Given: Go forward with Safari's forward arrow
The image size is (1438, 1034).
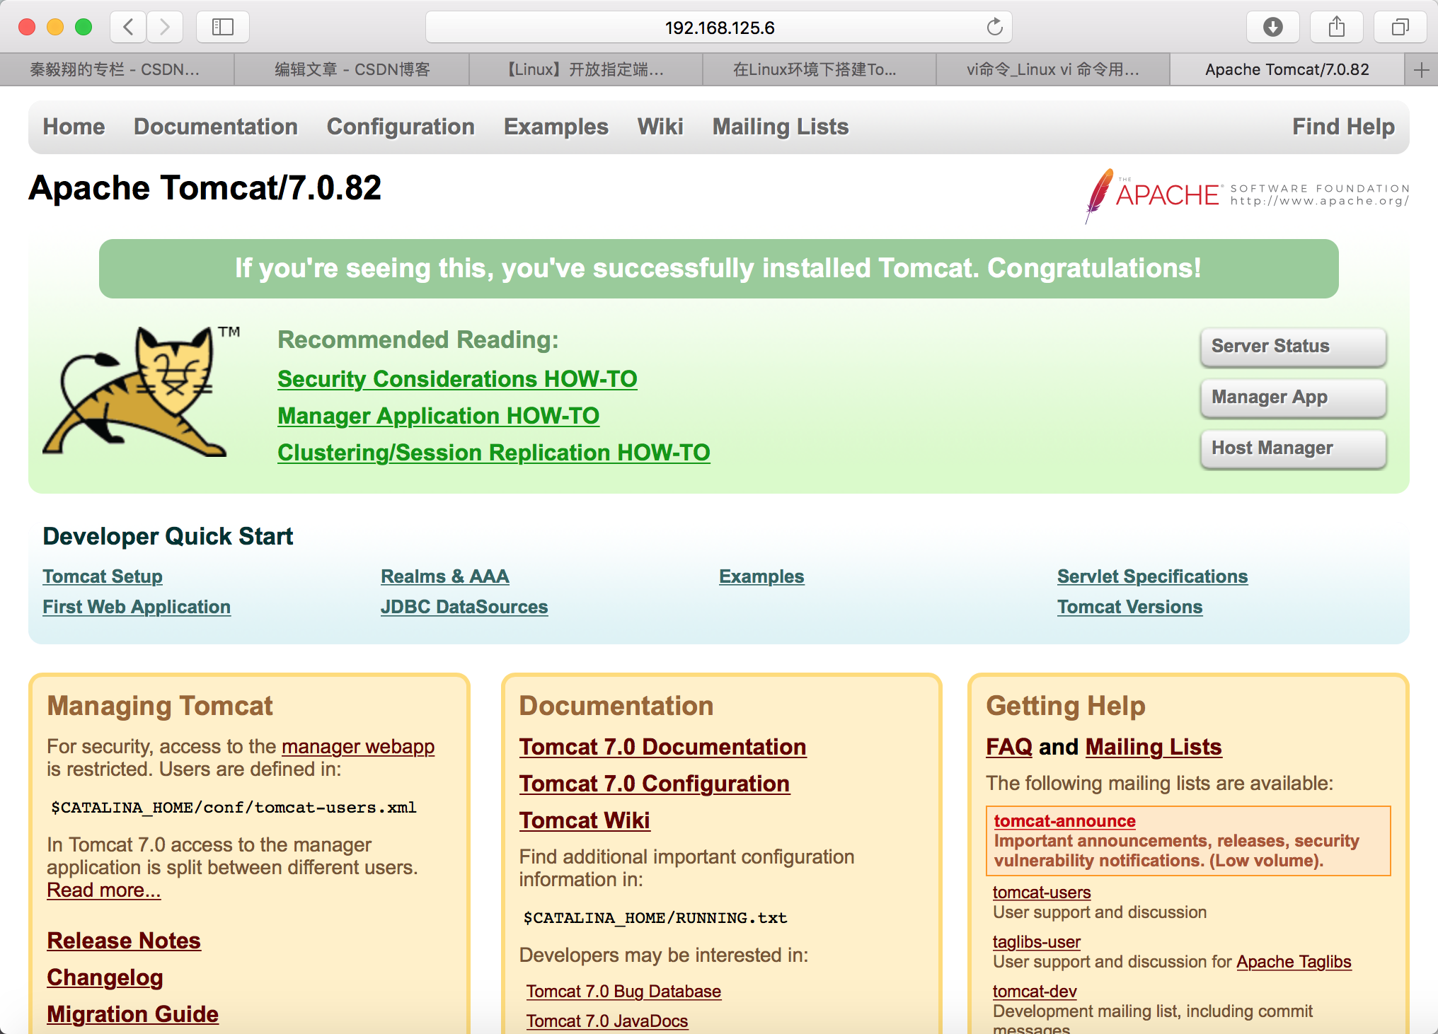Looking at the screenshot, I should (165, 28).
